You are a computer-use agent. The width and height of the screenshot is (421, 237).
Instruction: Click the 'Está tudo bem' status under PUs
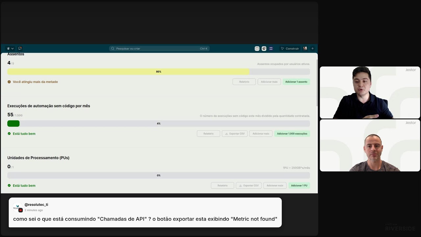(21, 185)
